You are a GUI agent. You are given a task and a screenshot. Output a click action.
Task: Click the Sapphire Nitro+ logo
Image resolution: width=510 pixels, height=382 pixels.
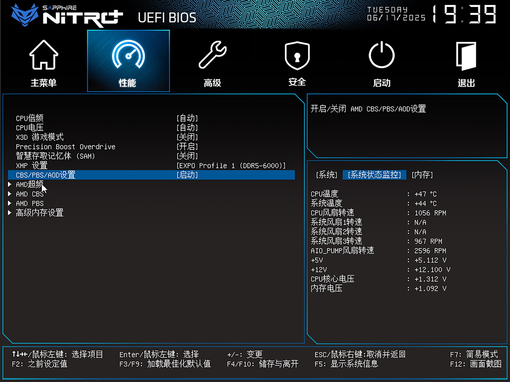[67, 16]
